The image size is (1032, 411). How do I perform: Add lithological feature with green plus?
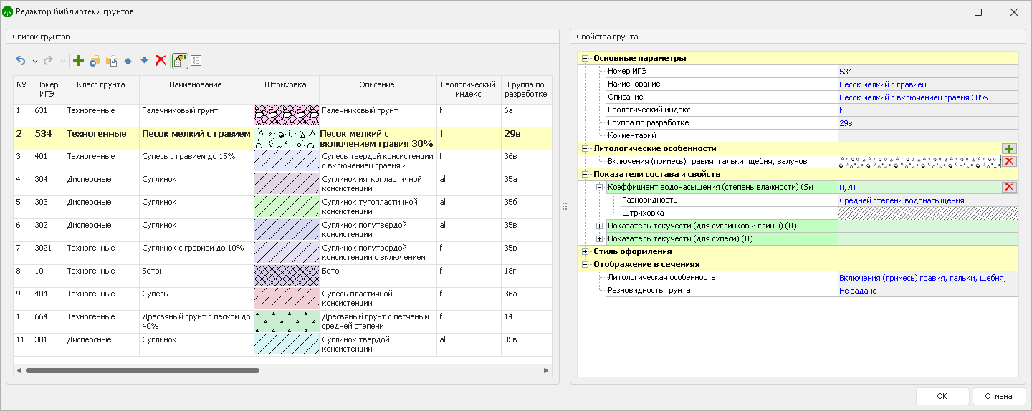[x=1010, y=148]
